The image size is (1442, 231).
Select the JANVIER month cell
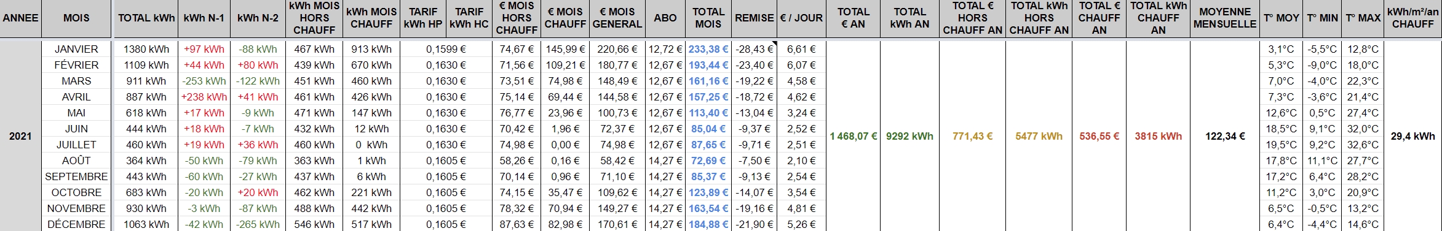(76, 49)
